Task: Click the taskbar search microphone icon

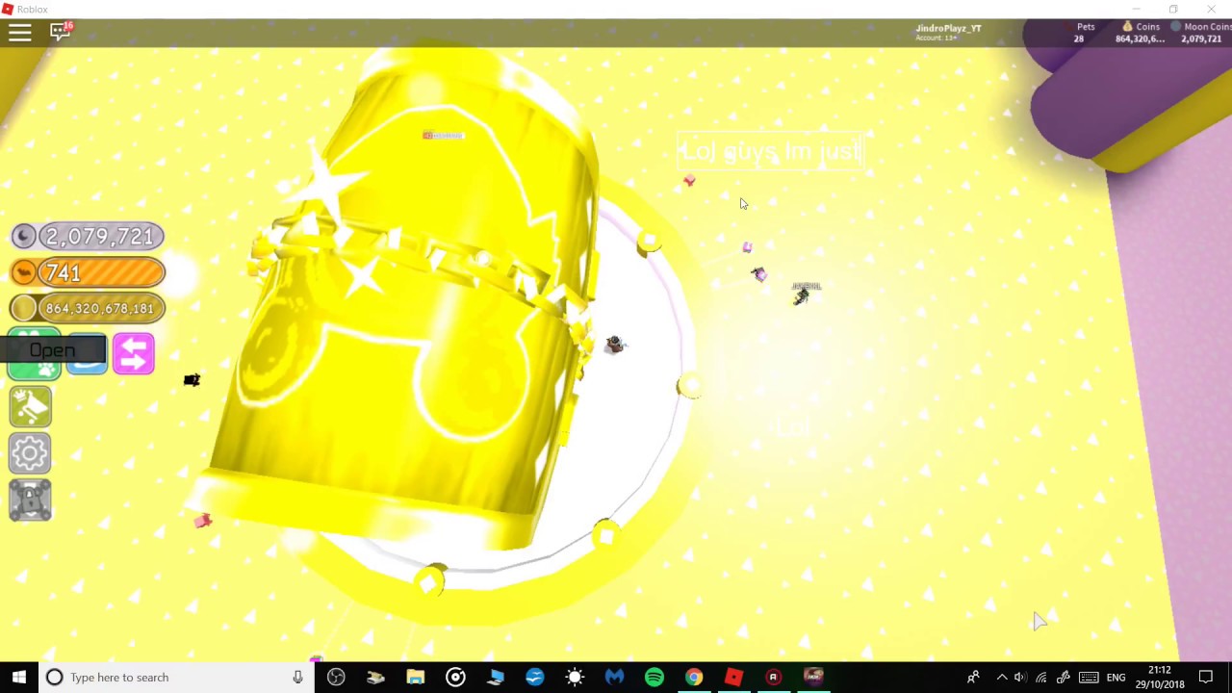Action: coord(297,677)
